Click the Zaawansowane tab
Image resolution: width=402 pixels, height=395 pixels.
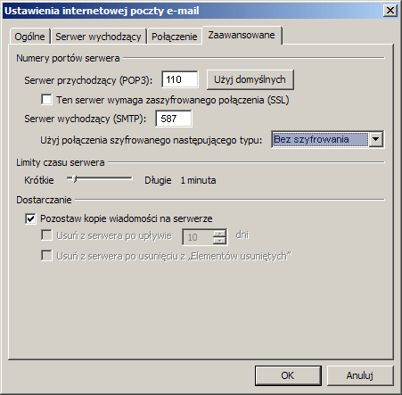coord(242,35)
